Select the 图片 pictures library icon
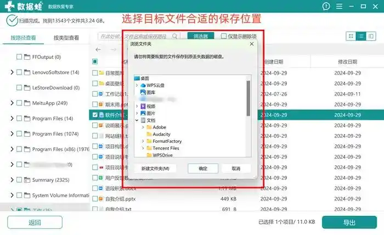384x235 pixels. coord(143,113)
